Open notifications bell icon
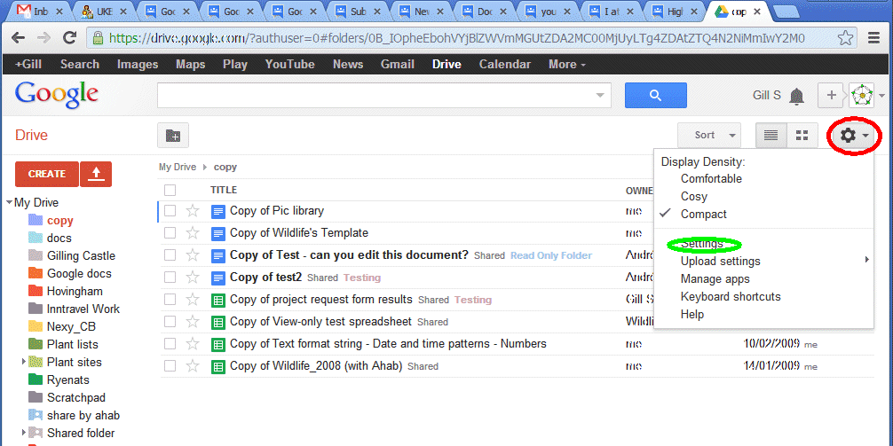The height and width of the screenshot is (446, 893). (797, 96)
